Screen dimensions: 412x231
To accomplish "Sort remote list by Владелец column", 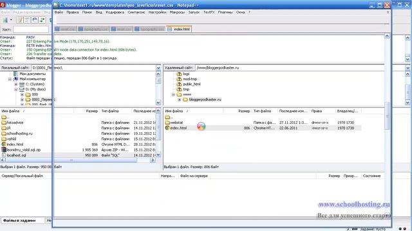I will (x=348, y=111).
